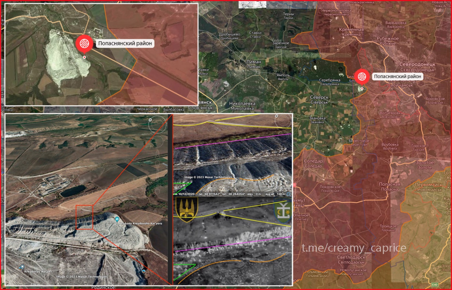Click the Родинское label at the bottom
The image size is (452, 290).
[x=103, y=288]
